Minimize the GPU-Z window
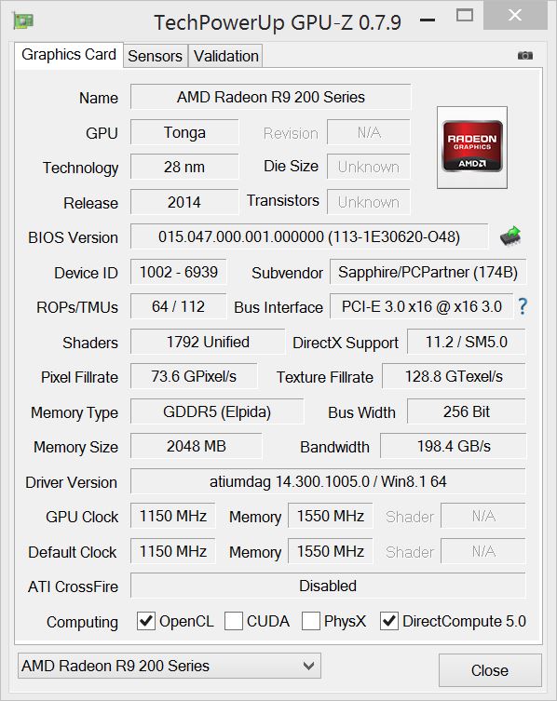The height and width of the screenshot is (701, 557). coord(428,20)
